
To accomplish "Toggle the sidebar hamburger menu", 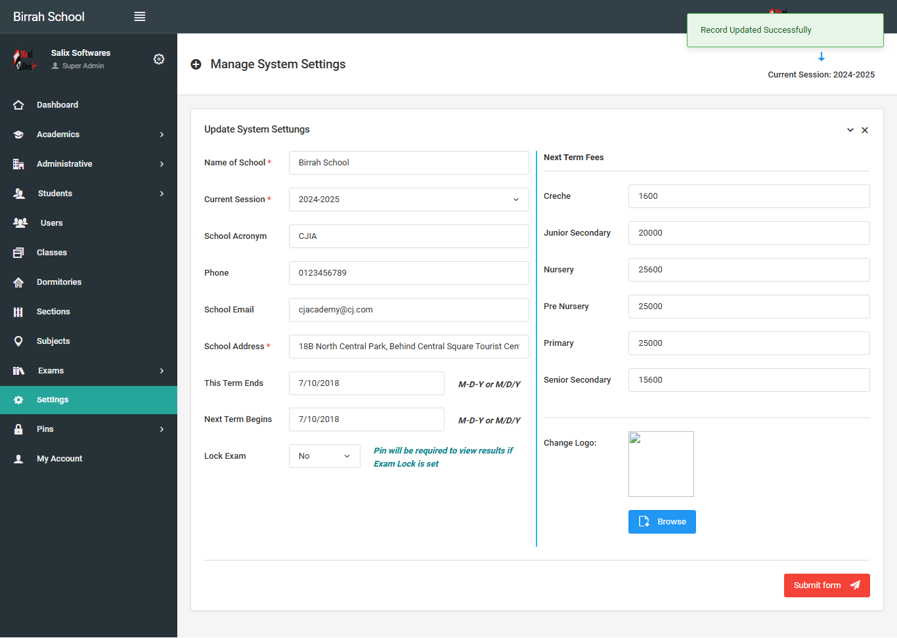I will (140, 16).
